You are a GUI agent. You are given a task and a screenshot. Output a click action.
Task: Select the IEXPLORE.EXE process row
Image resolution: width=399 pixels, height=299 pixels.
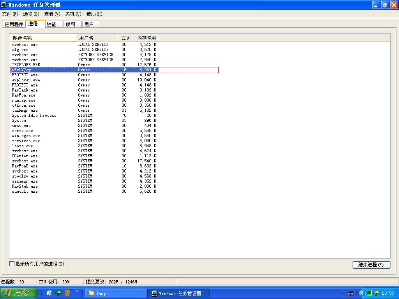[84, 65]
